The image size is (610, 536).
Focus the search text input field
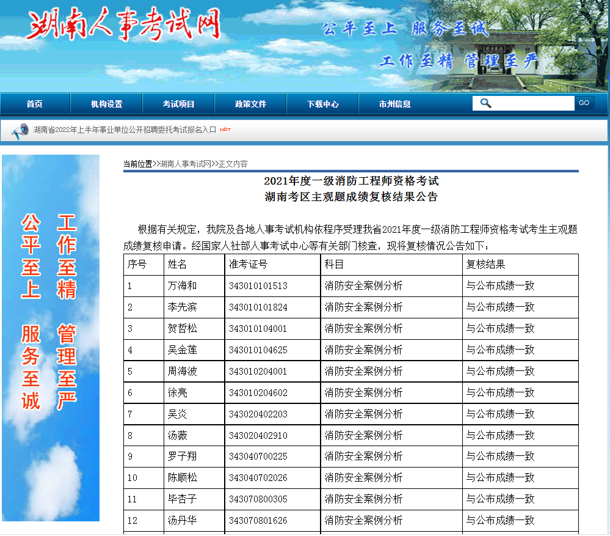531,103
